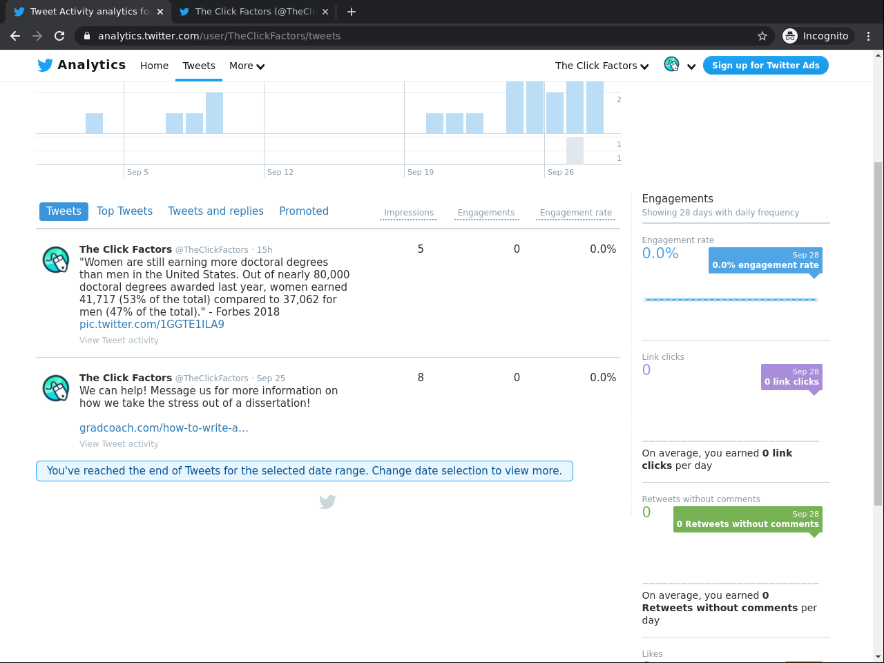Close the Tweet Activity analytics tab

tap(160, 12)
